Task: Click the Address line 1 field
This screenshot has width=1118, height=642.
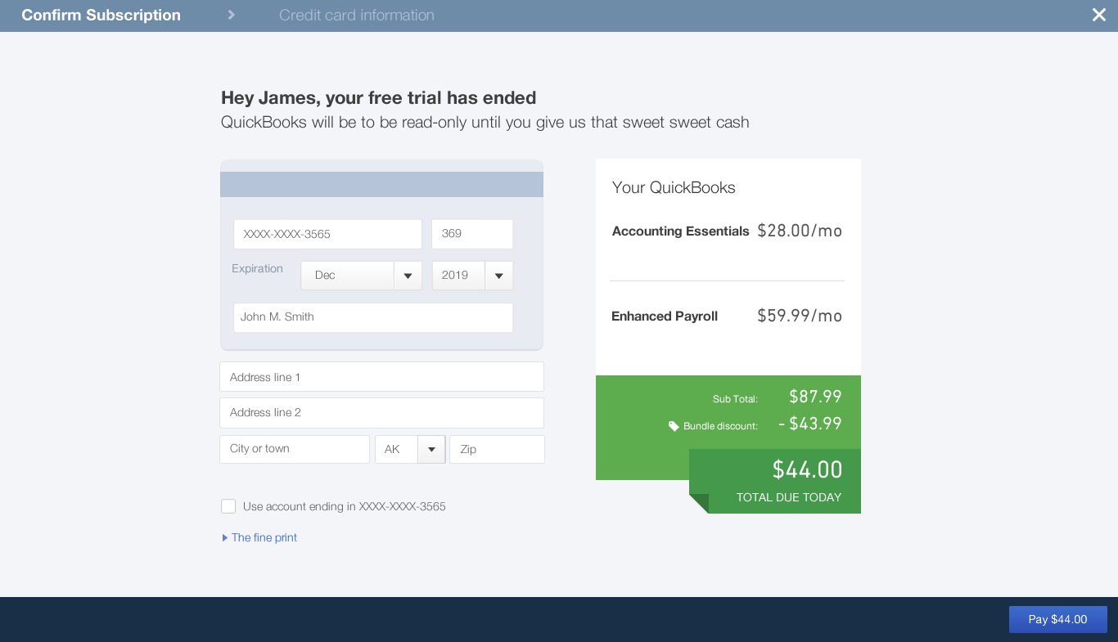Action: (x=381, y=377)
